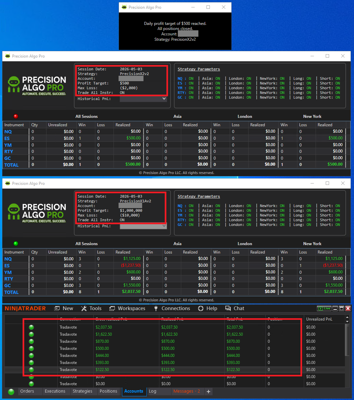Click "Daily profit target of $500 reached." message
Image resolution: width=354 pixels, height=400 pixels.
175,24
